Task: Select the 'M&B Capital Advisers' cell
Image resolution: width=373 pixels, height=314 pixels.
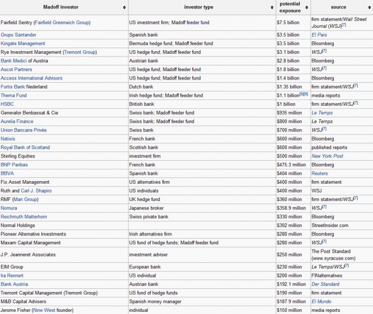Action: tap(64, 301)
